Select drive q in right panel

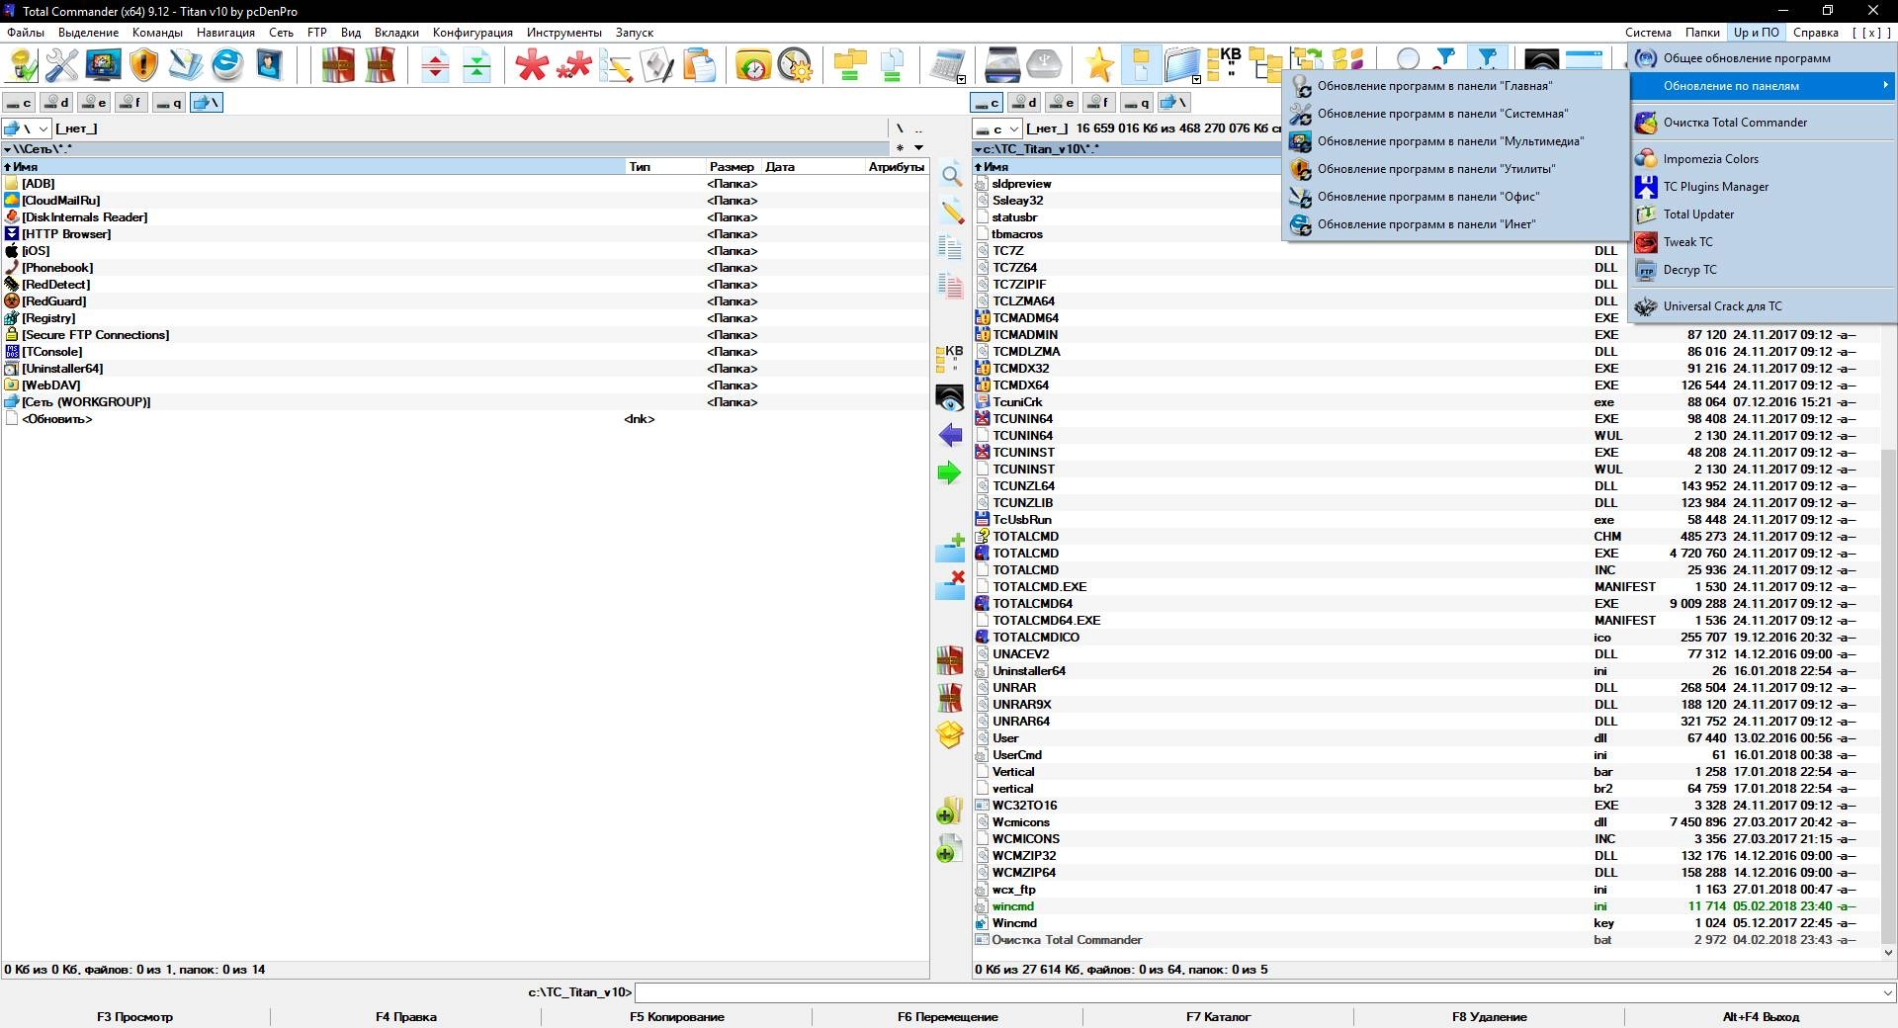(x=1136, y=102)
